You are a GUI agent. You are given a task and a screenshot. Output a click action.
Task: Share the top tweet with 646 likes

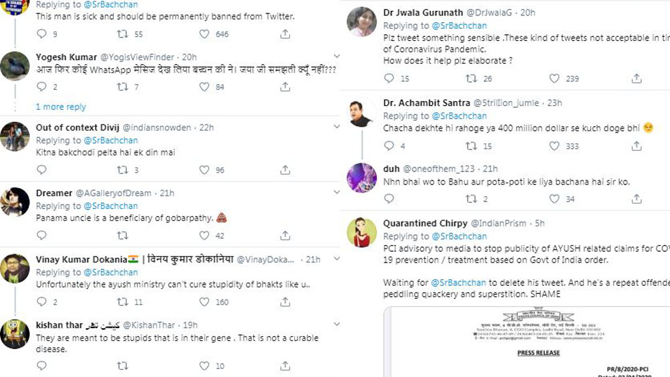coord(285,33)
